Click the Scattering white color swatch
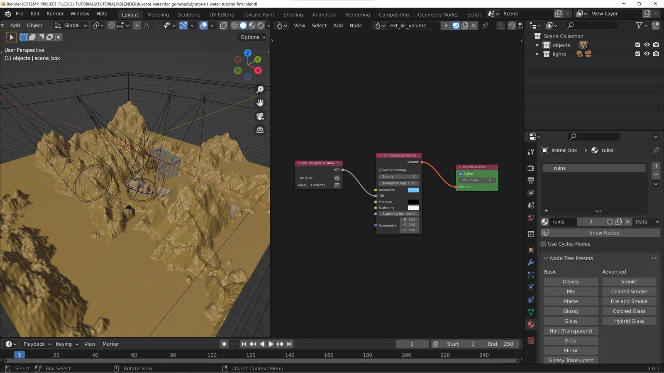Image resolution: width=664 pixels, height=373 pixels. (413, 208)
